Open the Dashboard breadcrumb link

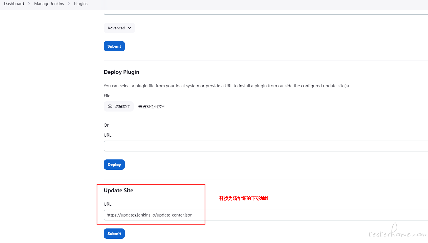coord(14,4)
